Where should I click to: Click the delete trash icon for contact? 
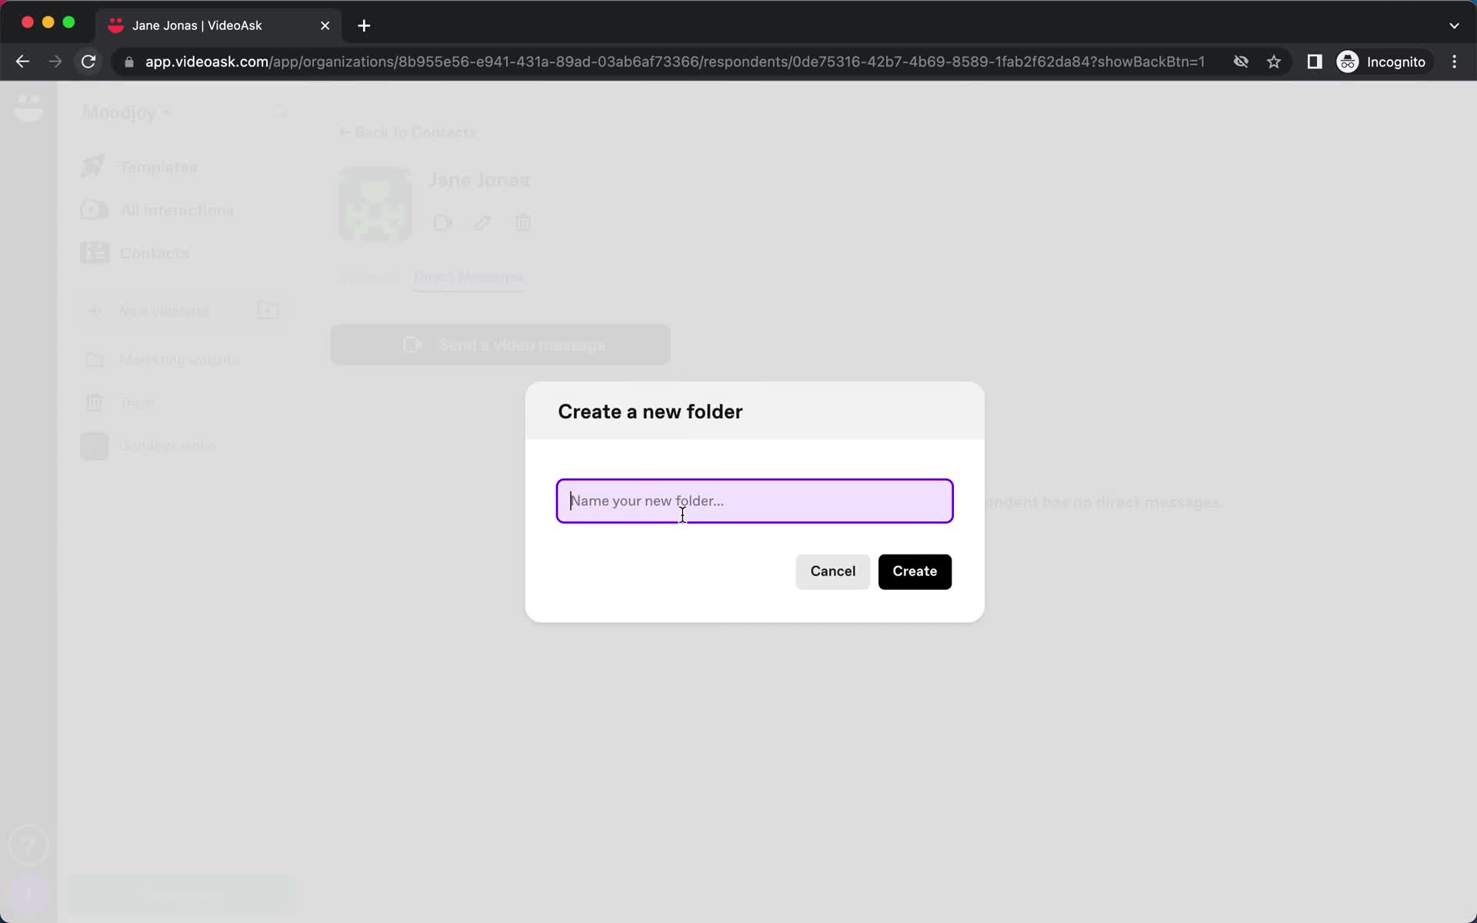(x=522, y=222)
